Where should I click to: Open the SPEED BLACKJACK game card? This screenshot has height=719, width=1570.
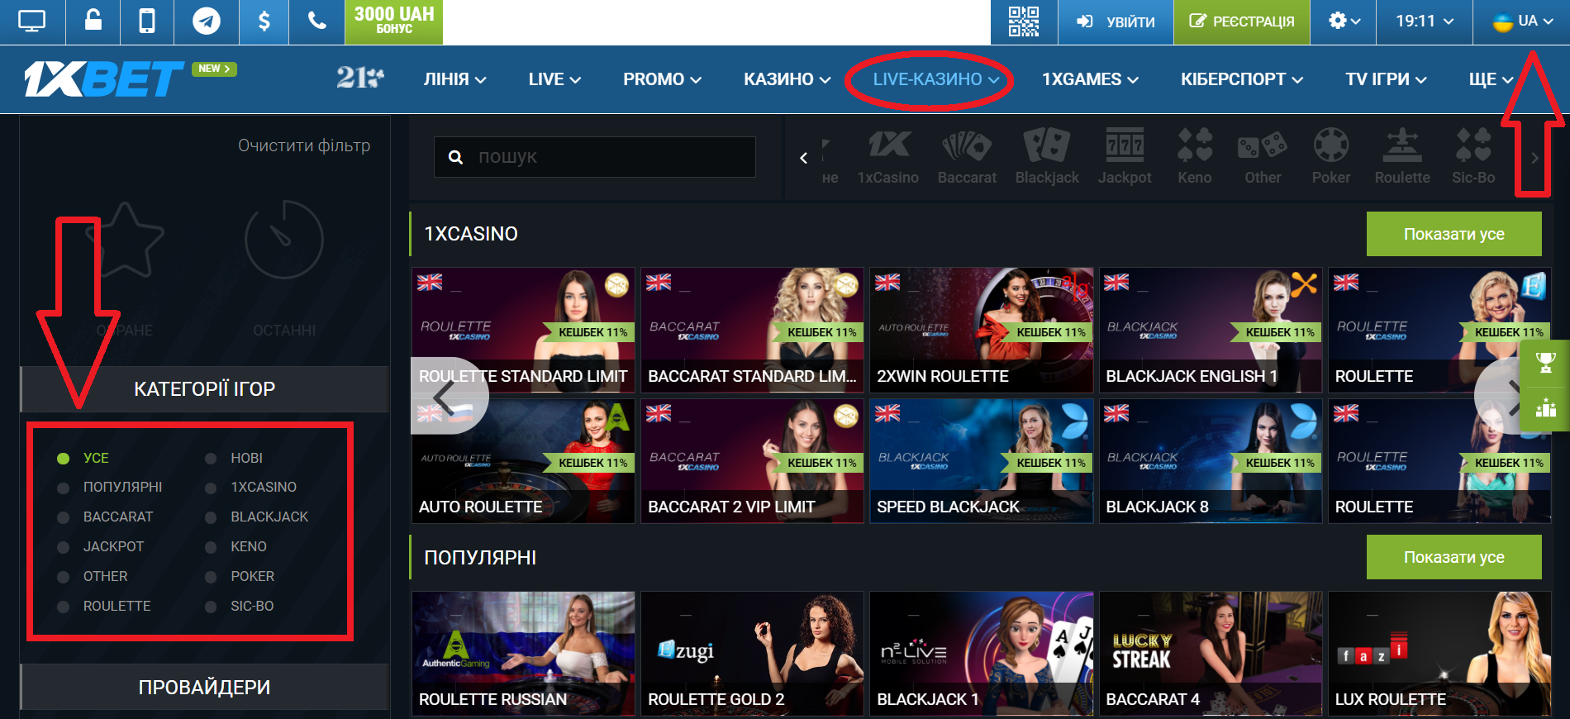click(981, 461)
